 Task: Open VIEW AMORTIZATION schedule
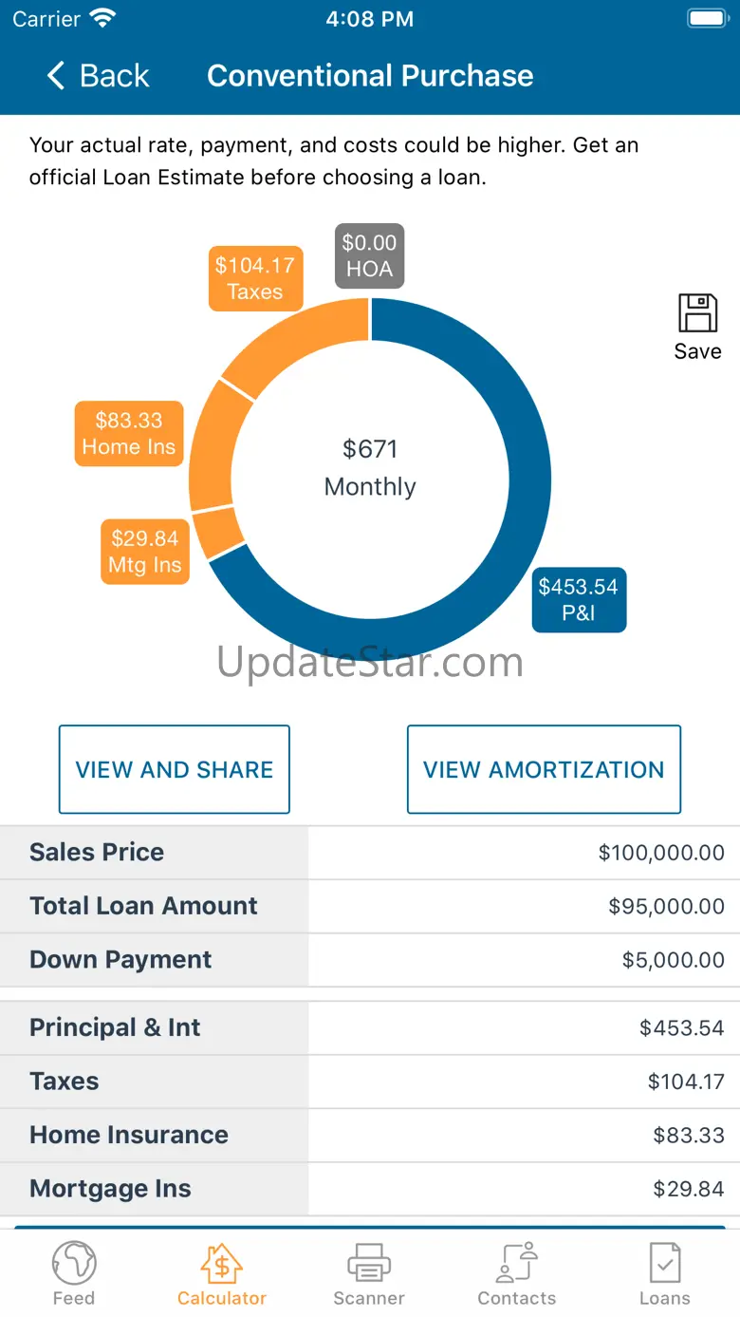click(544, 769)
